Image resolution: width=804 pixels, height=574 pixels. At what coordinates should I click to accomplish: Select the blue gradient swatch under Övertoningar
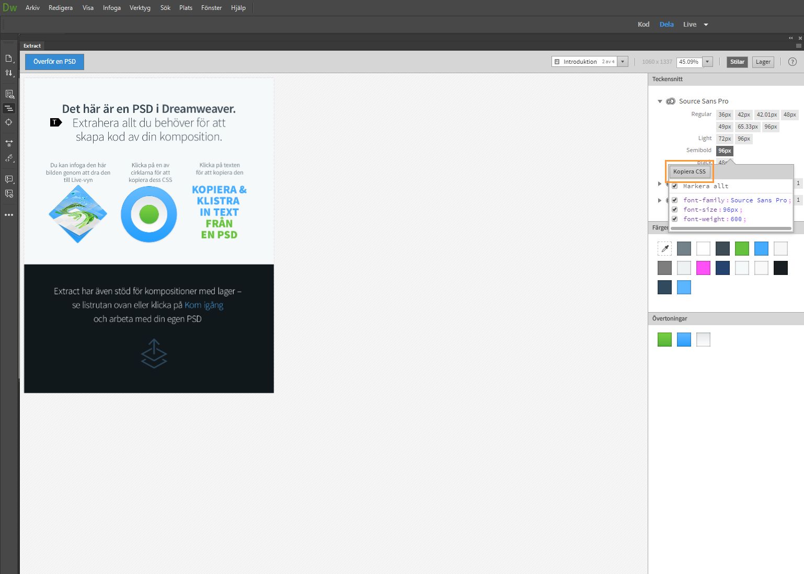click(684, 340)
